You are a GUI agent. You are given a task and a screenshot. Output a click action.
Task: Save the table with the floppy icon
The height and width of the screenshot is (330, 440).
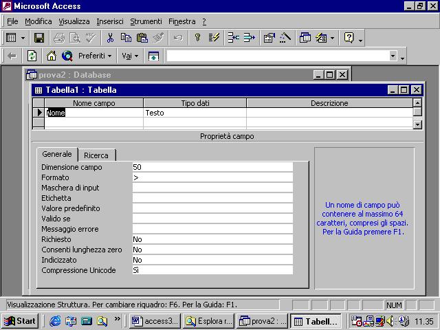(39, 38)
